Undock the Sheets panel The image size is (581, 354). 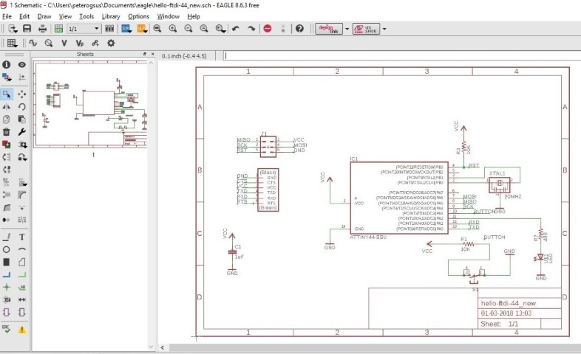pyautogui.click(x=145, y=54)
